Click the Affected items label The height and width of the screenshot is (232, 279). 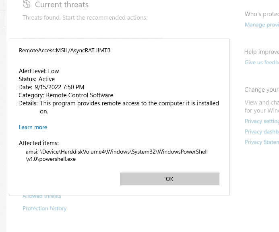(x=39, y=143)
